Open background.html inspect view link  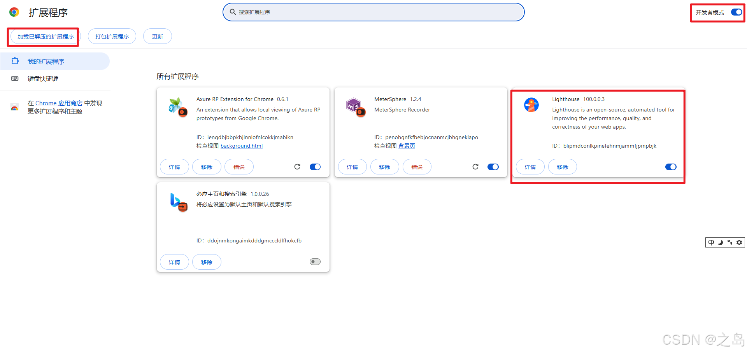pyautogui.click(x=242, y=146)
